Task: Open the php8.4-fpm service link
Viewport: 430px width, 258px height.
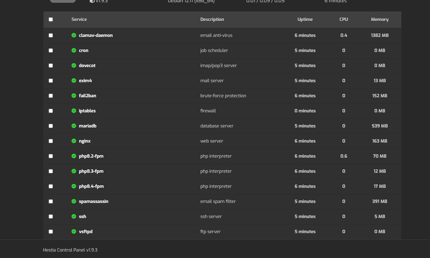Action: [x=91, y=186]
